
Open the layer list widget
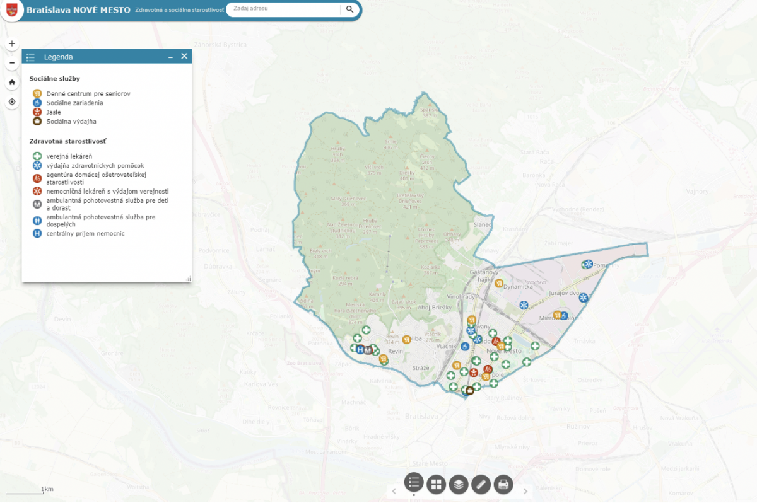click(x=459, y=484)
